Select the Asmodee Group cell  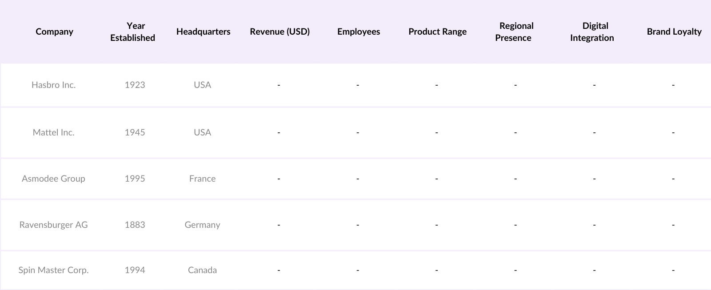click(x=53, y=179)
